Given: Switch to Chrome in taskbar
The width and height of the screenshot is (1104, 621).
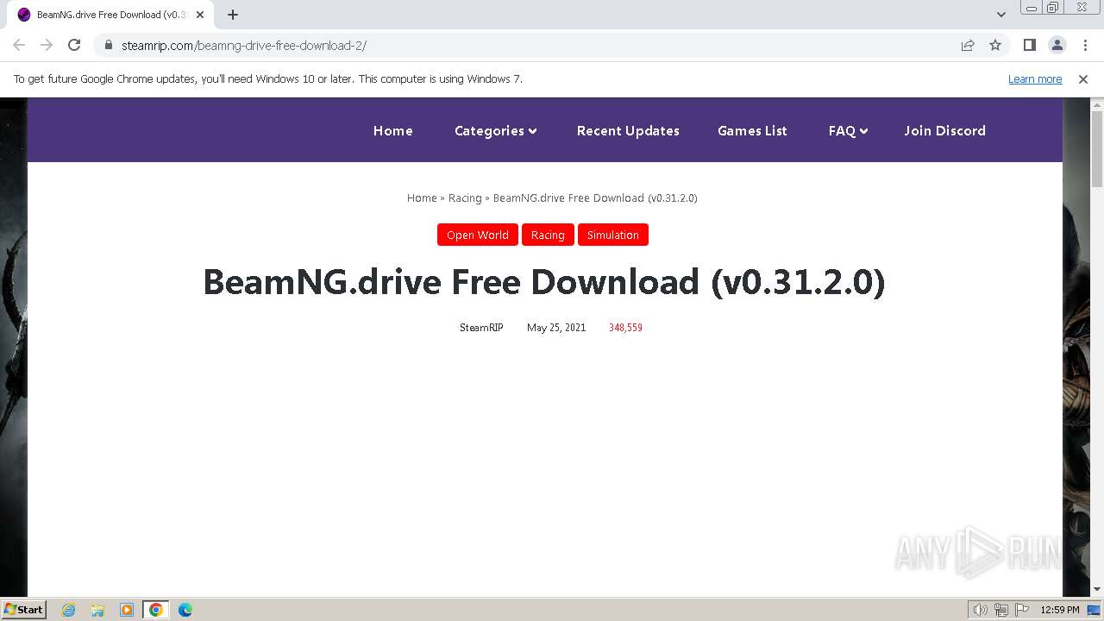Looking at the screenshot, I should click(x=156, y=610).
